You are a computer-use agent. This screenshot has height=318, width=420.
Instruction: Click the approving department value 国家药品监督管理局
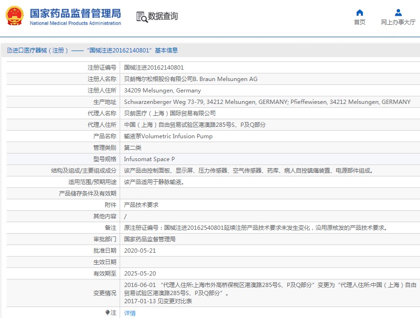click(x=150, y=239)
